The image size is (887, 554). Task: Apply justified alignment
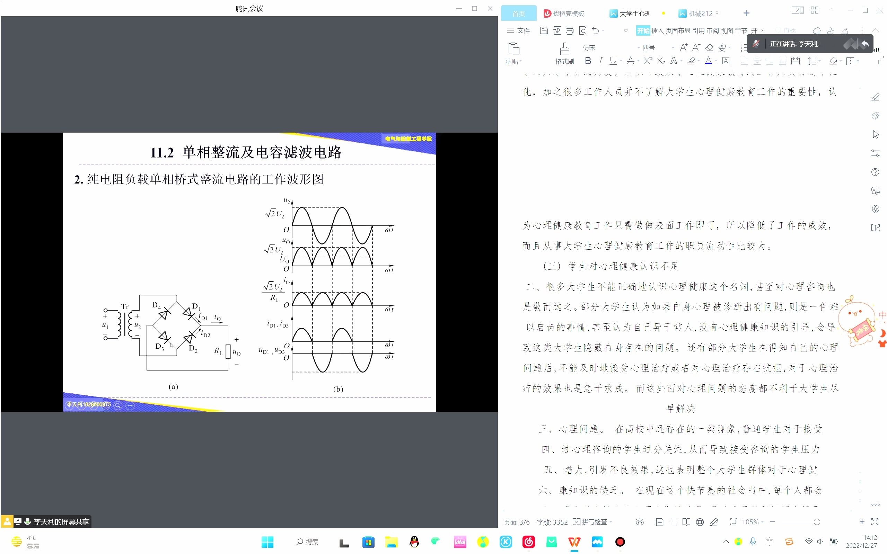click(783, 61)
